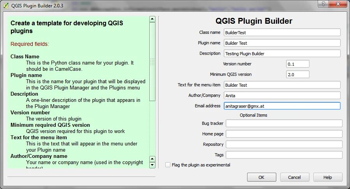Click the 'Description' help heading in left panel
Viewport: 350px width, 189px height.
coord(24,94)
